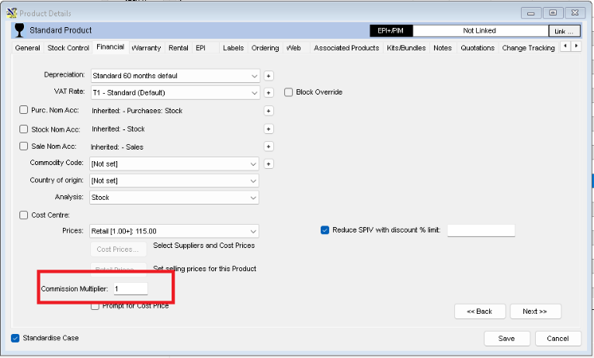Click the Next >> button

535,312
